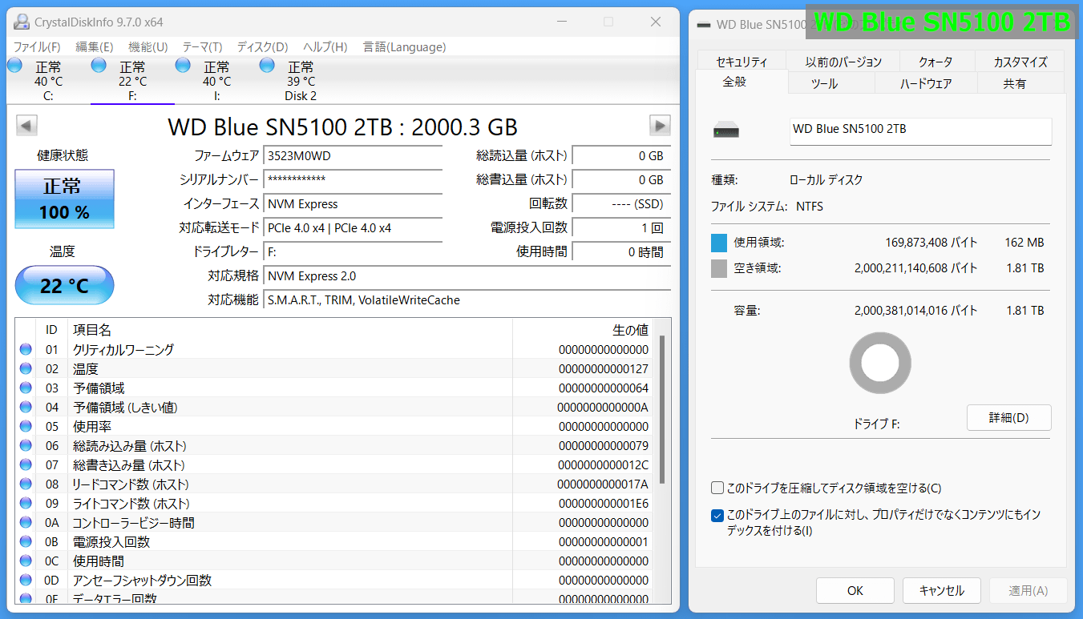
Task: Select the 温度 attribute row
Action: pos(335,368)
